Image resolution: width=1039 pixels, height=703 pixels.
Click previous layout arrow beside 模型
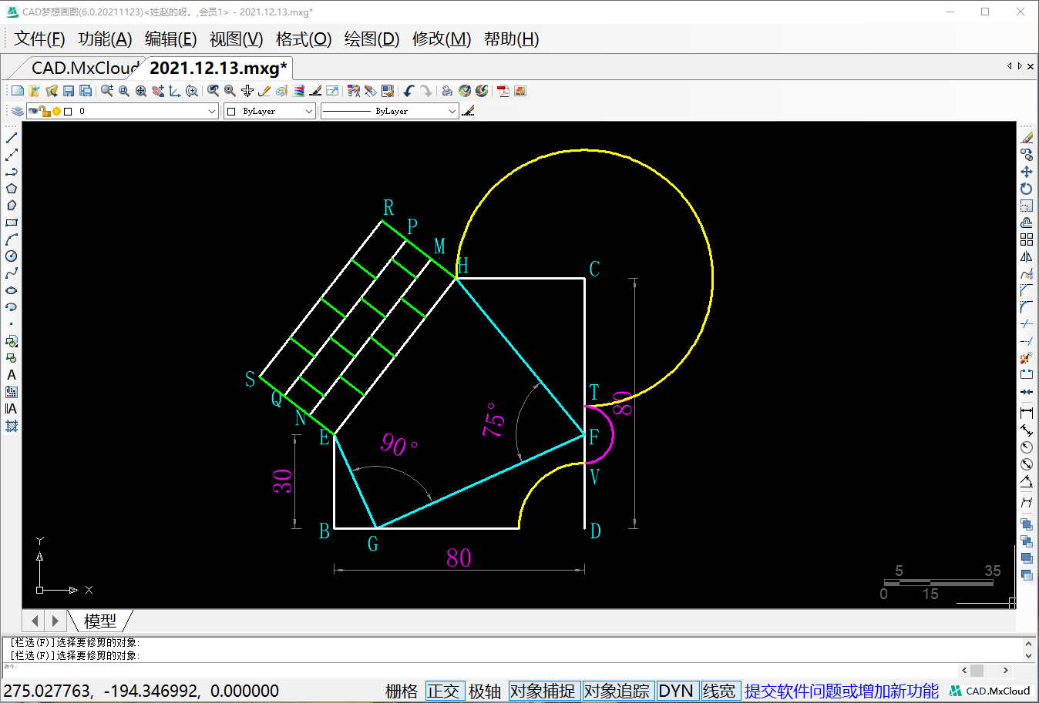click(35, 620)
